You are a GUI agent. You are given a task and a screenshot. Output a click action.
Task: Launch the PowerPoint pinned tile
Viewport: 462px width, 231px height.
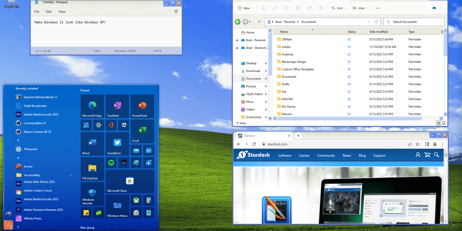tap(142, 106)
